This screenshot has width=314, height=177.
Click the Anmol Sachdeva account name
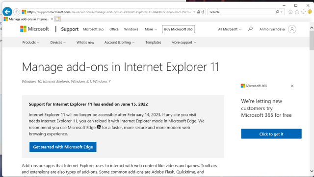[x=272, y=29]
